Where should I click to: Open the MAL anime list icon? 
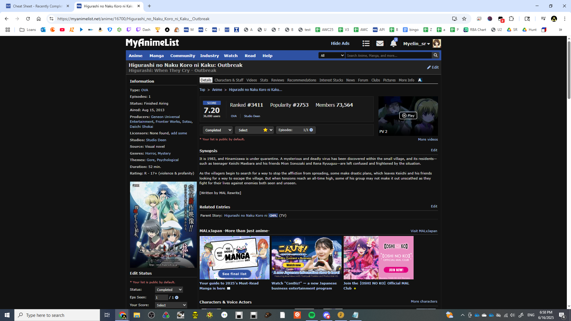tap(366, 44)
